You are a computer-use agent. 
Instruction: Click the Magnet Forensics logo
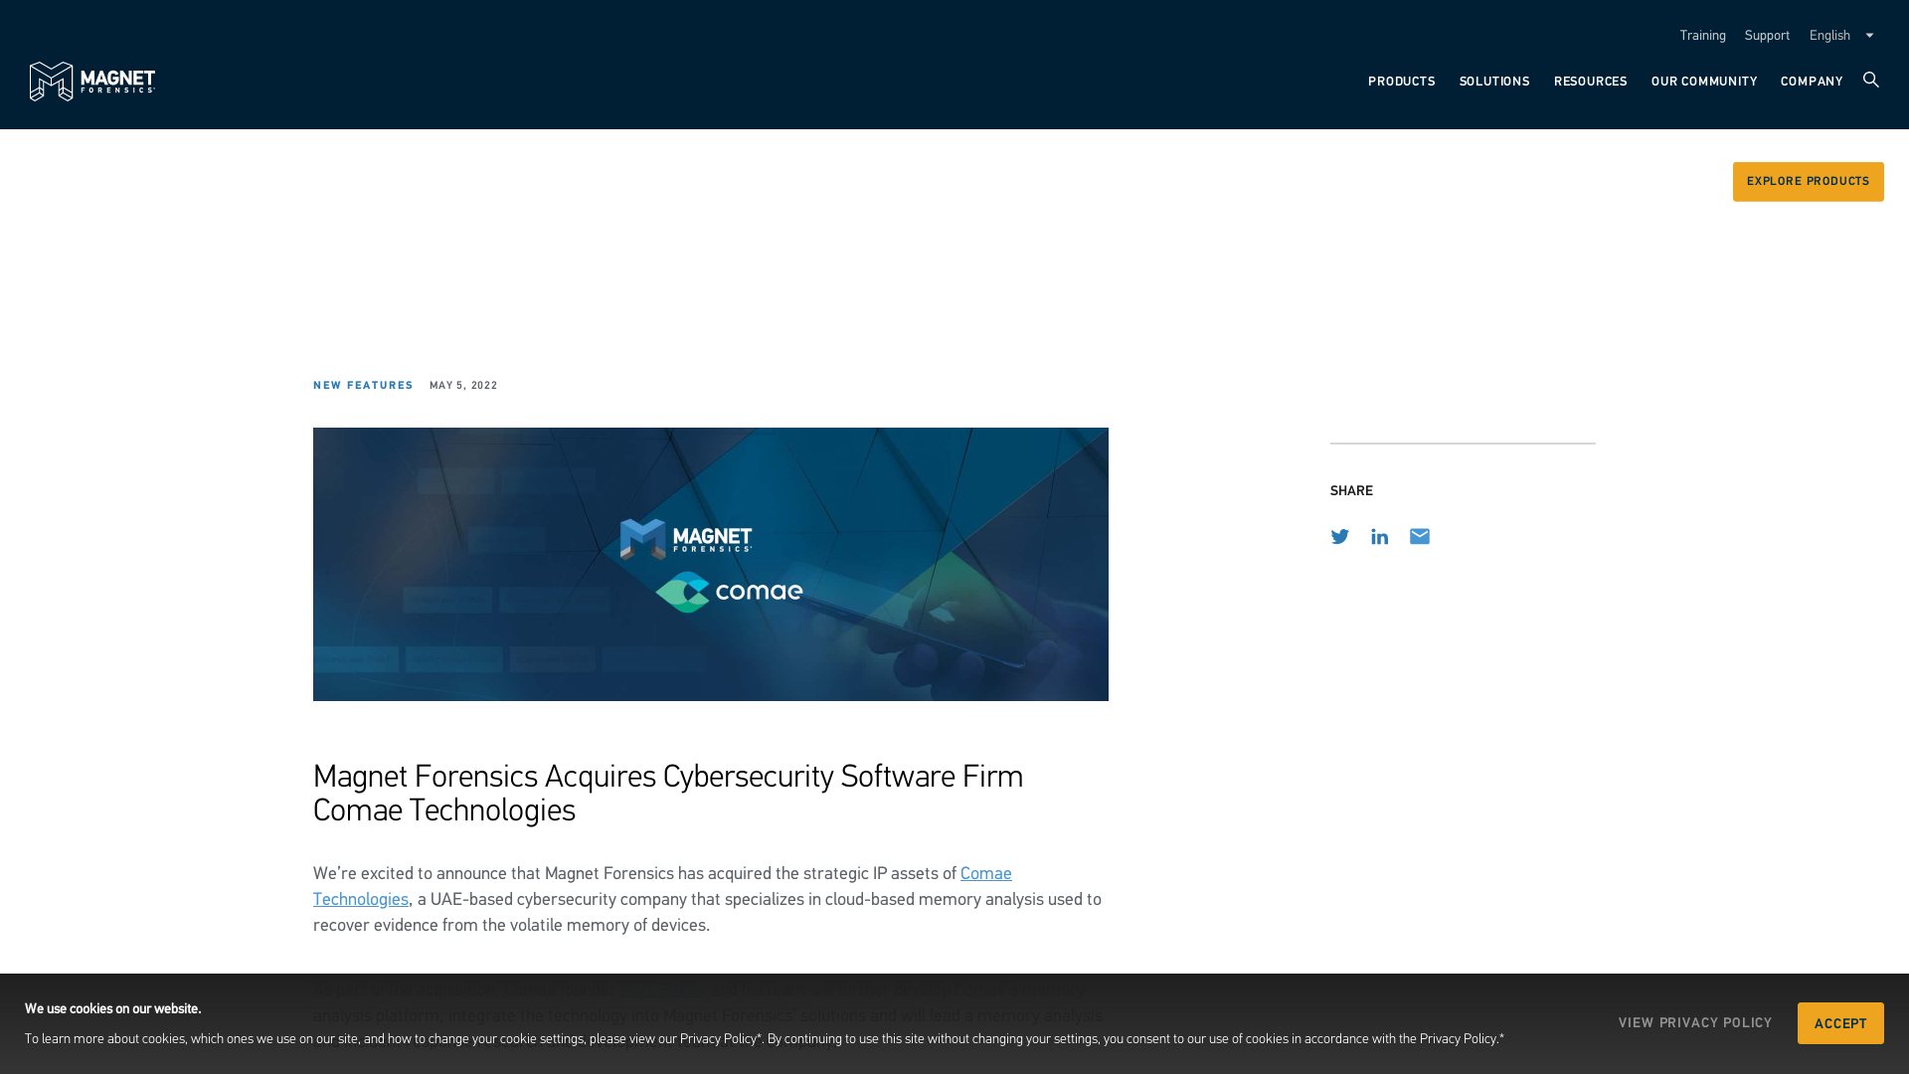pos(92,82)
